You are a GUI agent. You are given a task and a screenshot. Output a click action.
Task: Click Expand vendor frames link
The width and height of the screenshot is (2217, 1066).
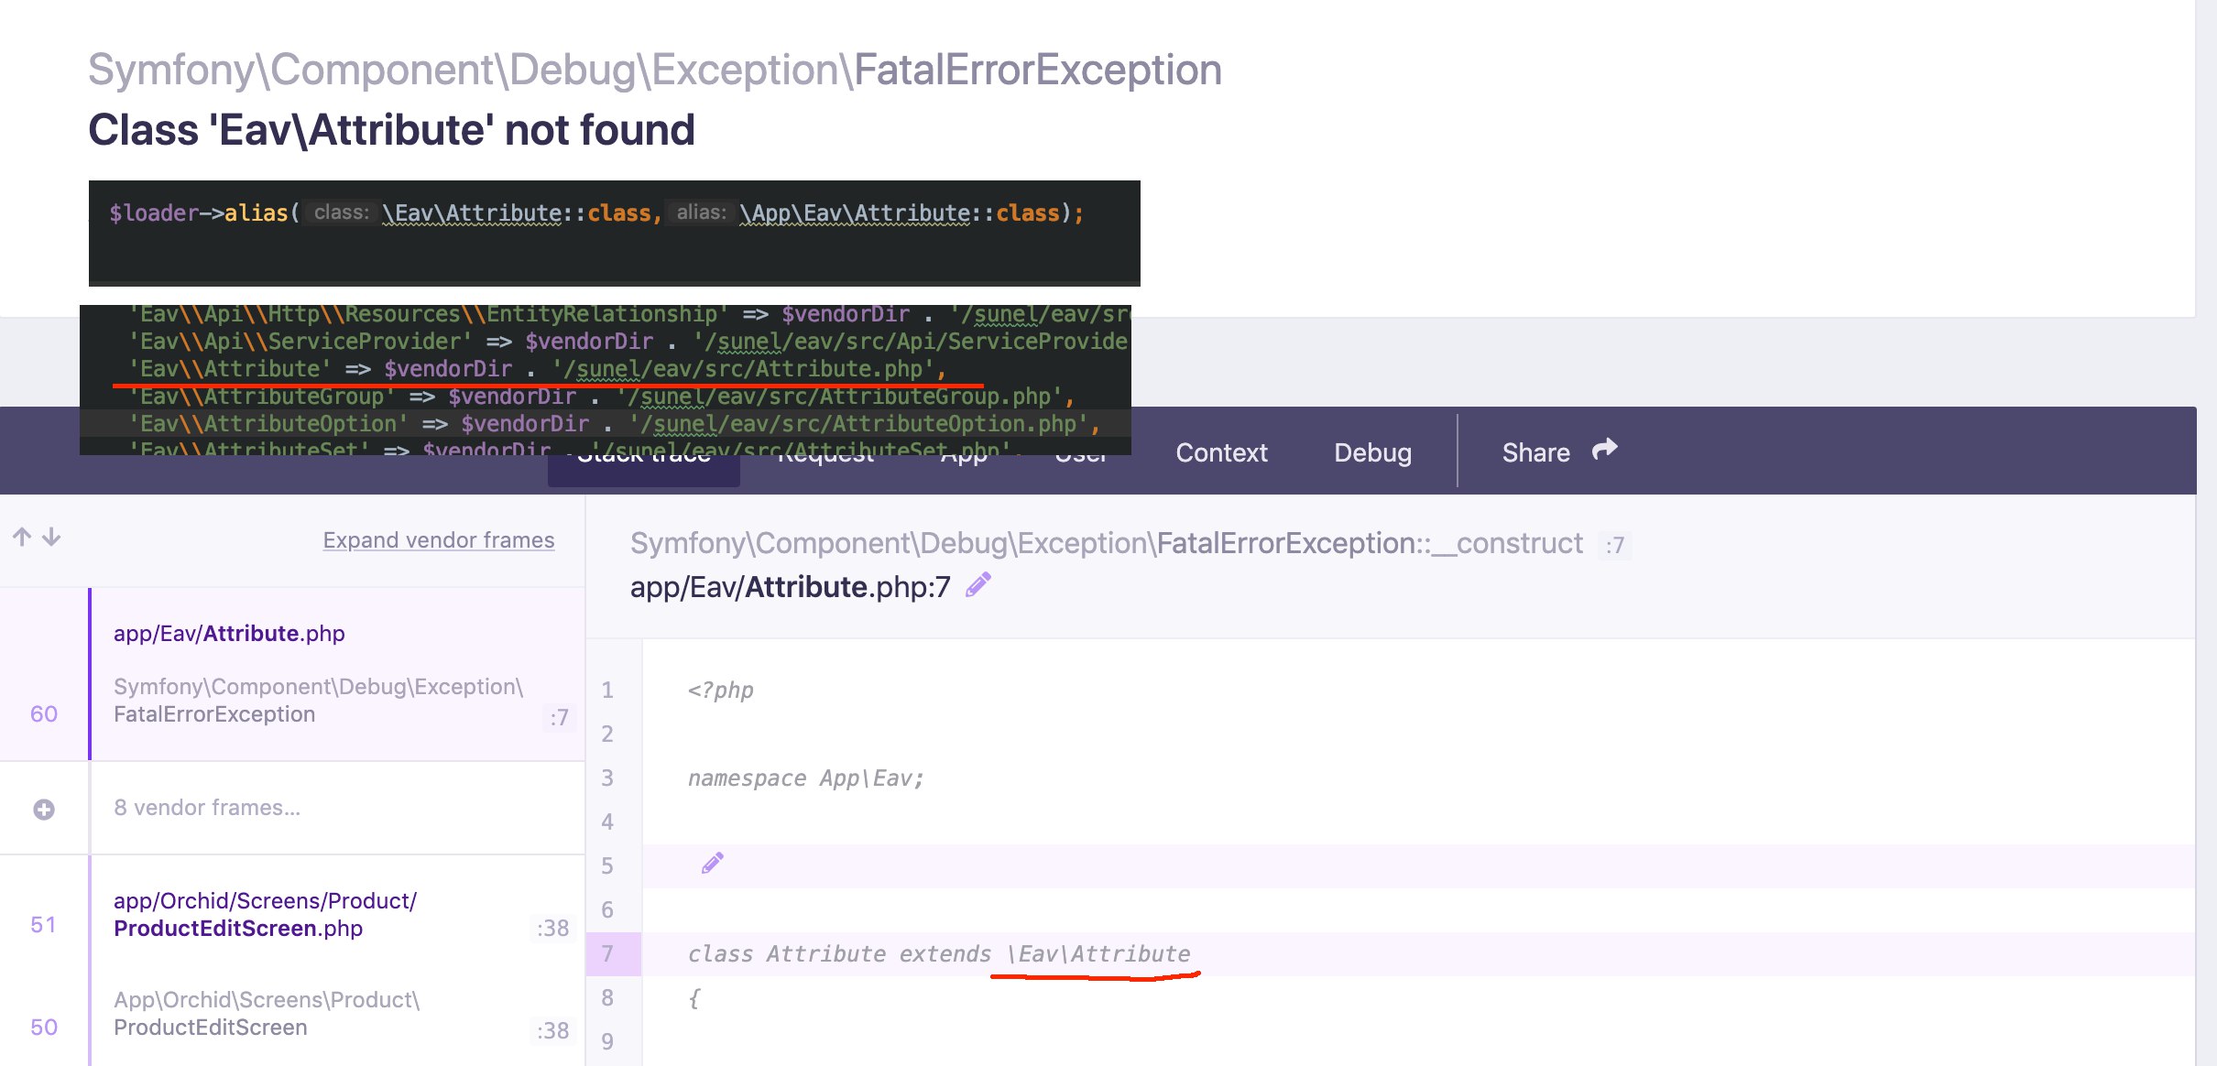[439, 540]
